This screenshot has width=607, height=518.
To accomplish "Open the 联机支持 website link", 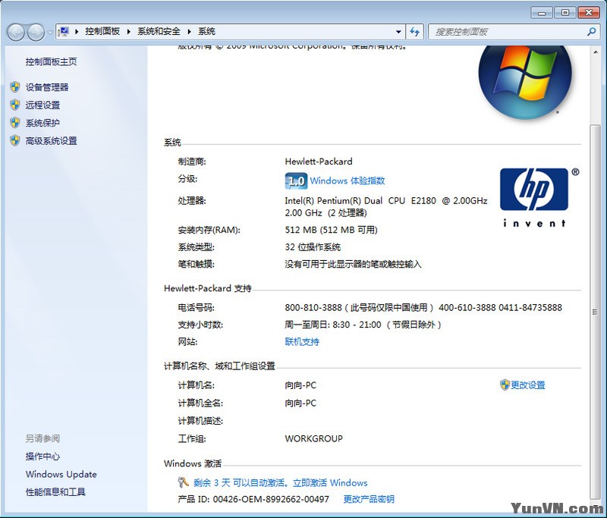I will point(302,342).
